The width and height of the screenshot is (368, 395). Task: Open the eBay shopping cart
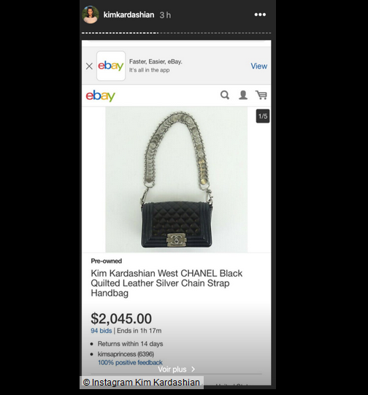click(261, 95)
